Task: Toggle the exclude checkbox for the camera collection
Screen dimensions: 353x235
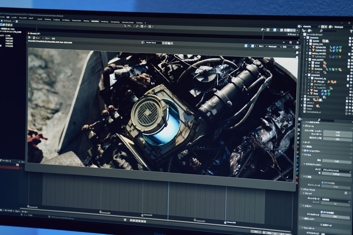Action: click(347, 107)
